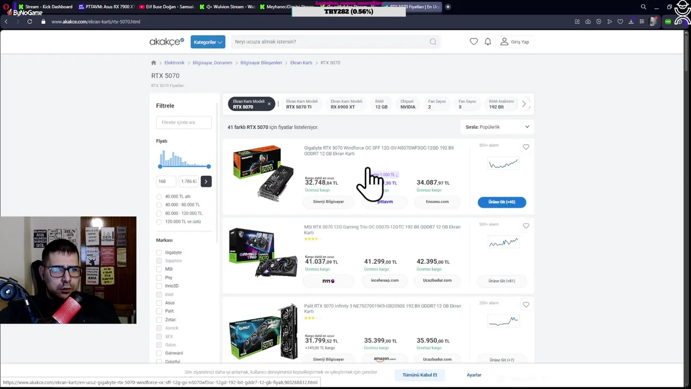This screenshot has width=691, height=389.
Task: Select the Chipset NVIDIA filter chip
Action: point(408,104)
